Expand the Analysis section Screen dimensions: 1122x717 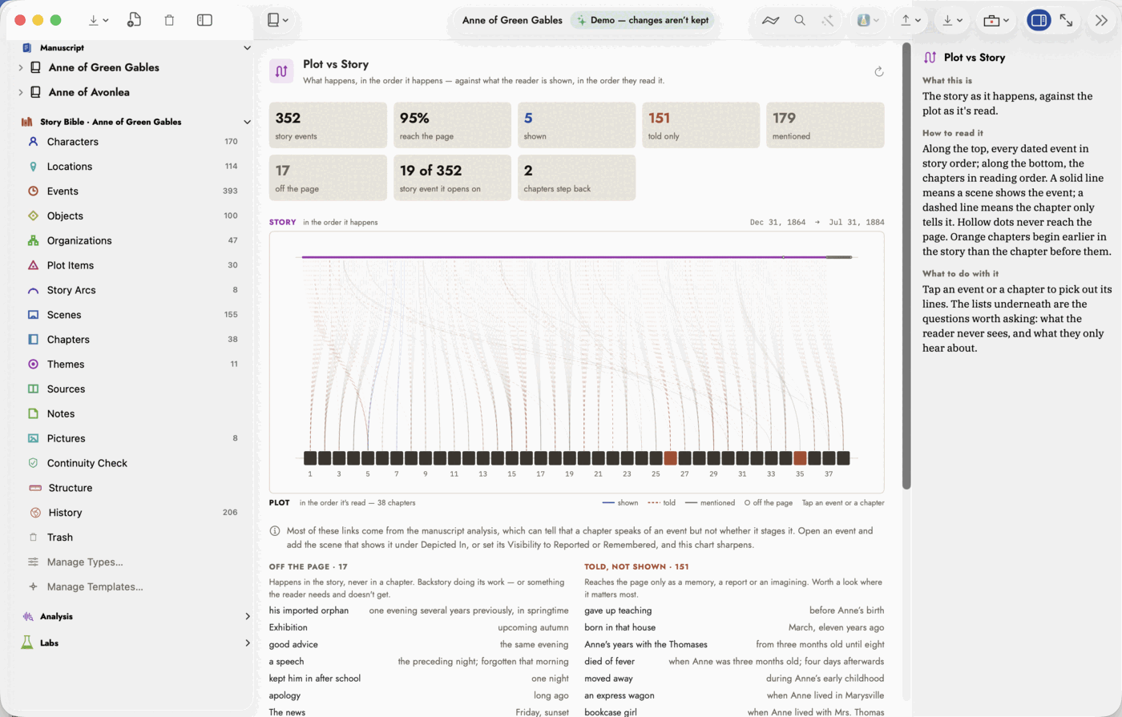point(247,616)
